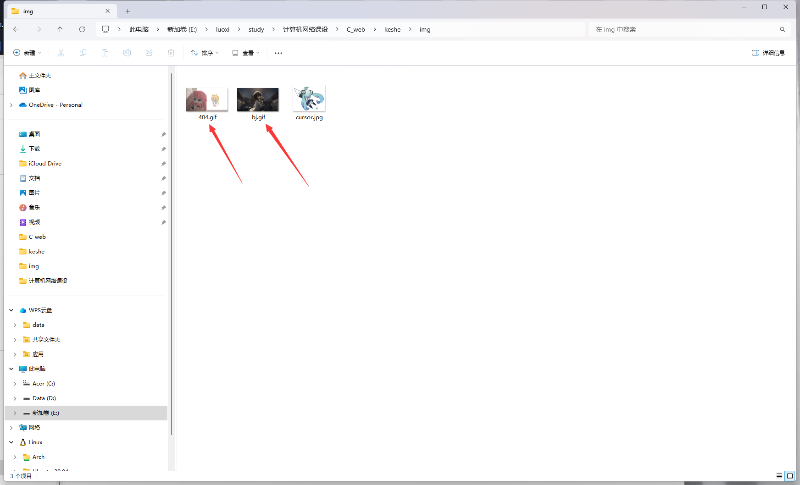Open the 新建 dropdown menu
The image size is (800, 485).
point(27,53)
